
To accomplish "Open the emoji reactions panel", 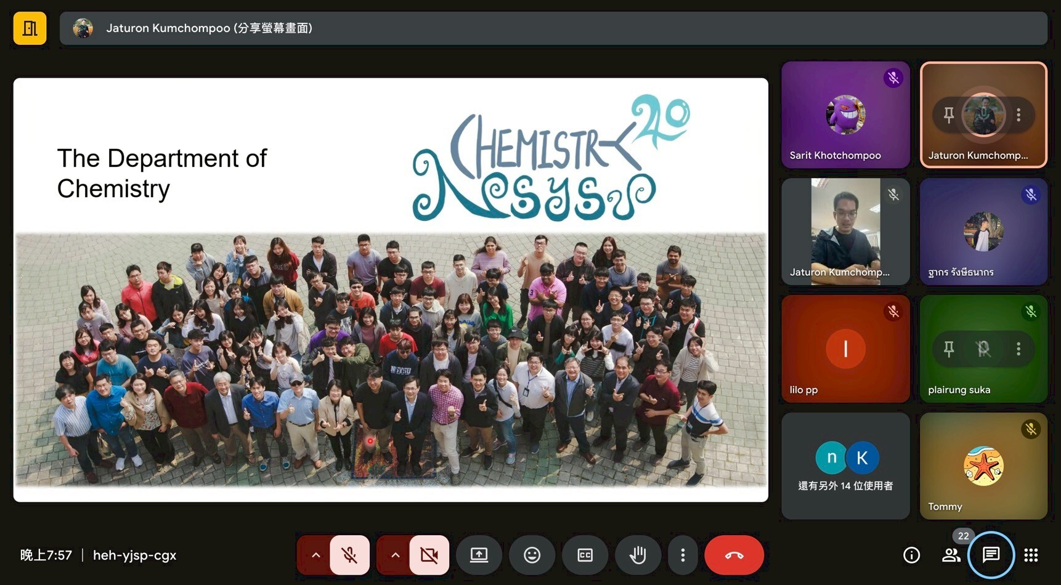I will tap(532, 555).
